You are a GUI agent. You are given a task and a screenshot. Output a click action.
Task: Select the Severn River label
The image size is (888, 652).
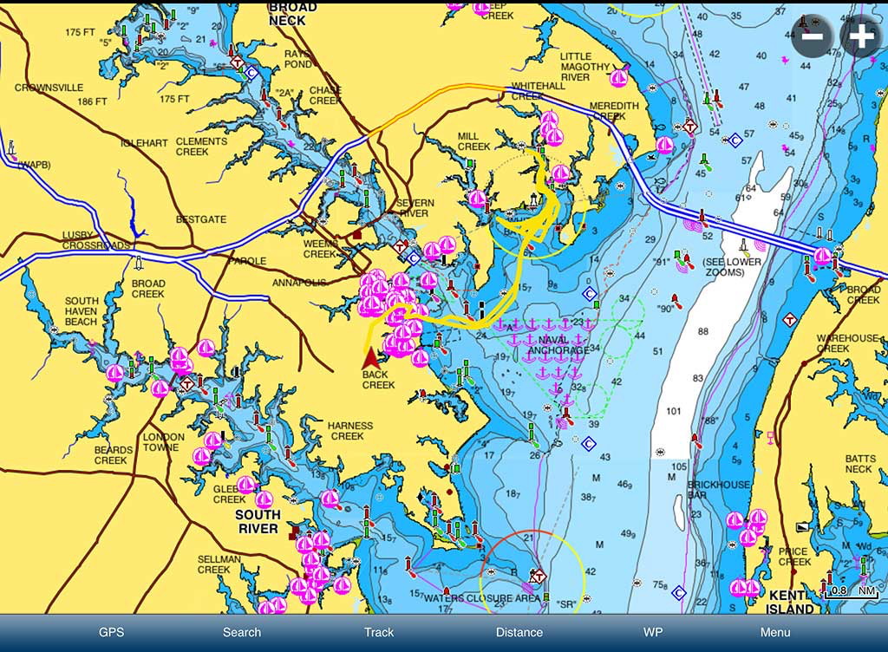click(415, 208)
